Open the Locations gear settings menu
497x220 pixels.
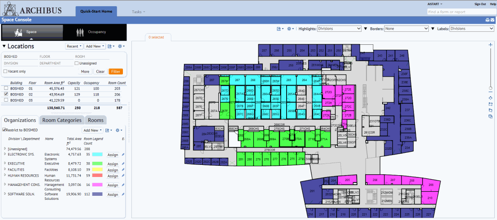[121, 46]
